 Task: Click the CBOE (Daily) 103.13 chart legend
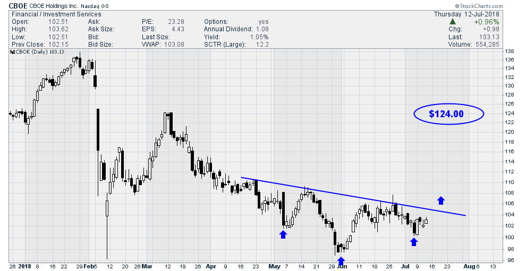point(37,52)
